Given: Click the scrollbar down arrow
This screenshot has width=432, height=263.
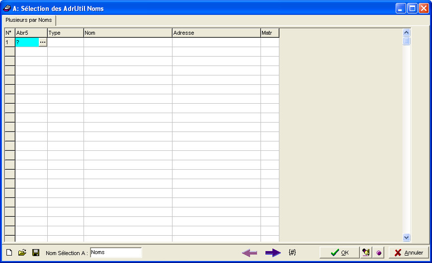Looking at the screenshot, I should click(x=406, y=237).
